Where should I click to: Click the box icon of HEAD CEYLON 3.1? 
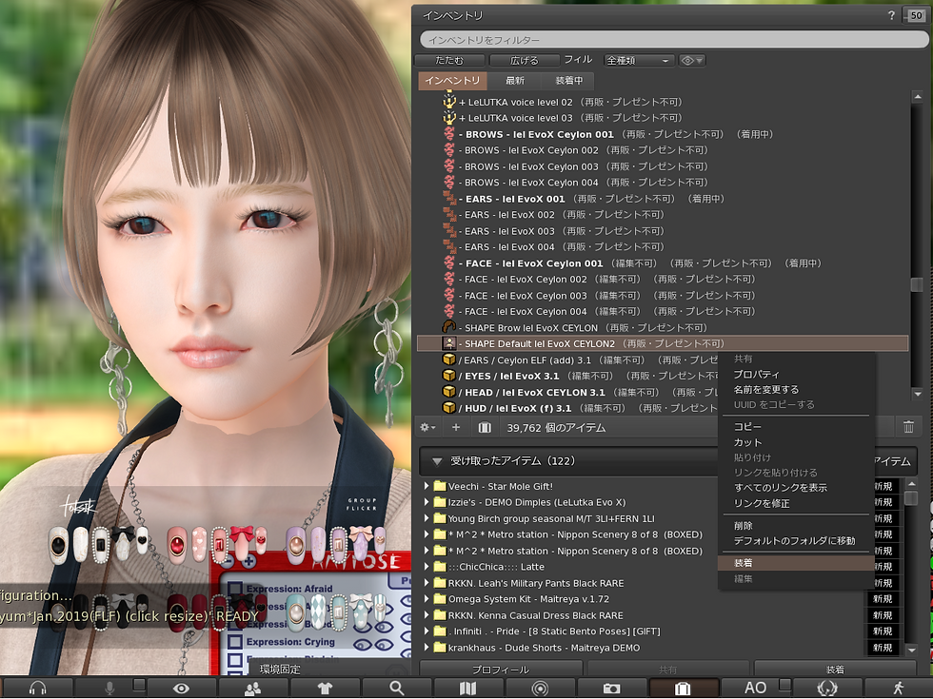449,392
